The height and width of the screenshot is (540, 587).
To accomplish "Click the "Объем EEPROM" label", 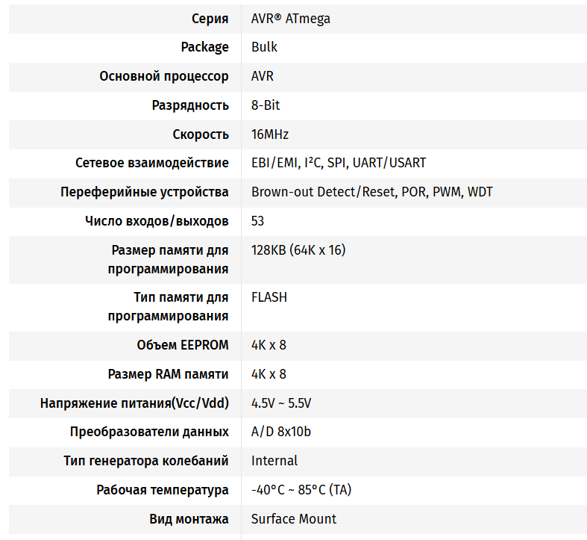I will click(x=183, y=345).
